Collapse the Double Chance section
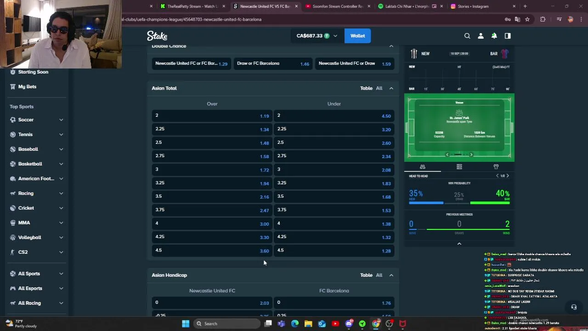588x331 pixels. click(391, 46)
